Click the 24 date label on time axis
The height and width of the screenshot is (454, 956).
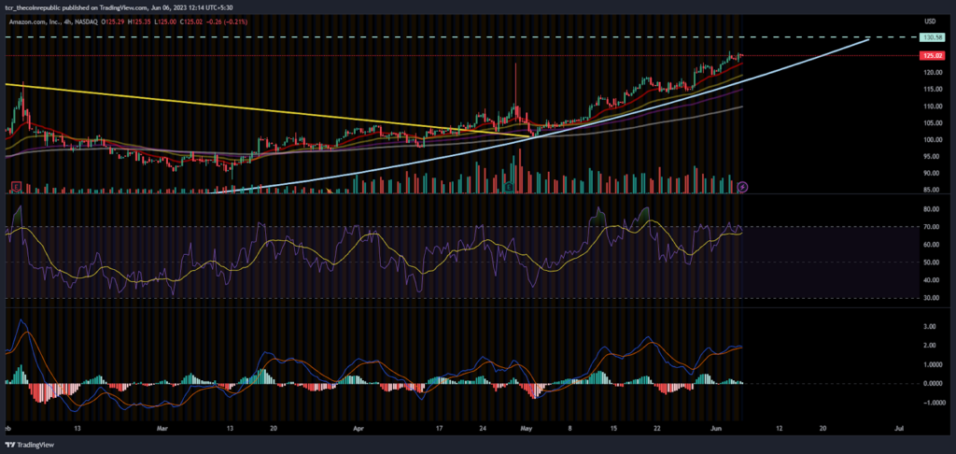click(x=483, y=429)
